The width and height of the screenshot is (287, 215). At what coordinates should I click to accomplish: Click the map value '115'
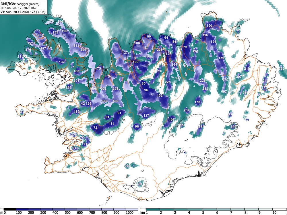click(x=76, y=112)
